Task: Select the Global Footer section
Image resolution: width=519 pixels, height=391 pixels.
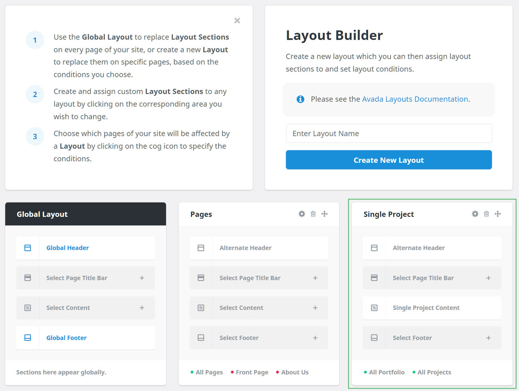Action: [66, 338]
